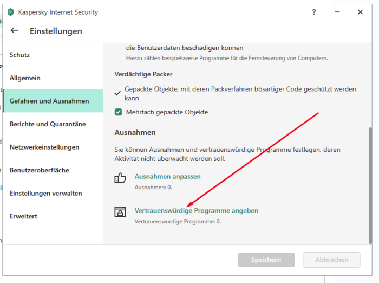Viewport: 379px width, 283px height.
Task: Click the 'Hierzu zählen beispielsweise Programme' description
Action: coord(227,58)
